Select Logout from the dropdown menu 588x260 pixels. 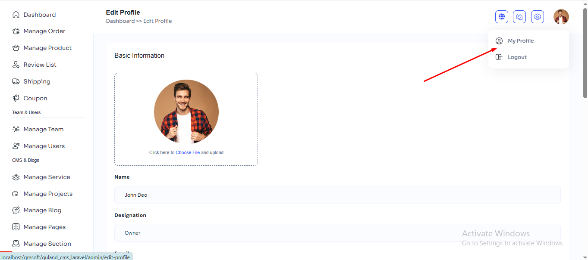pyautogui.click(x=517, y=57)
